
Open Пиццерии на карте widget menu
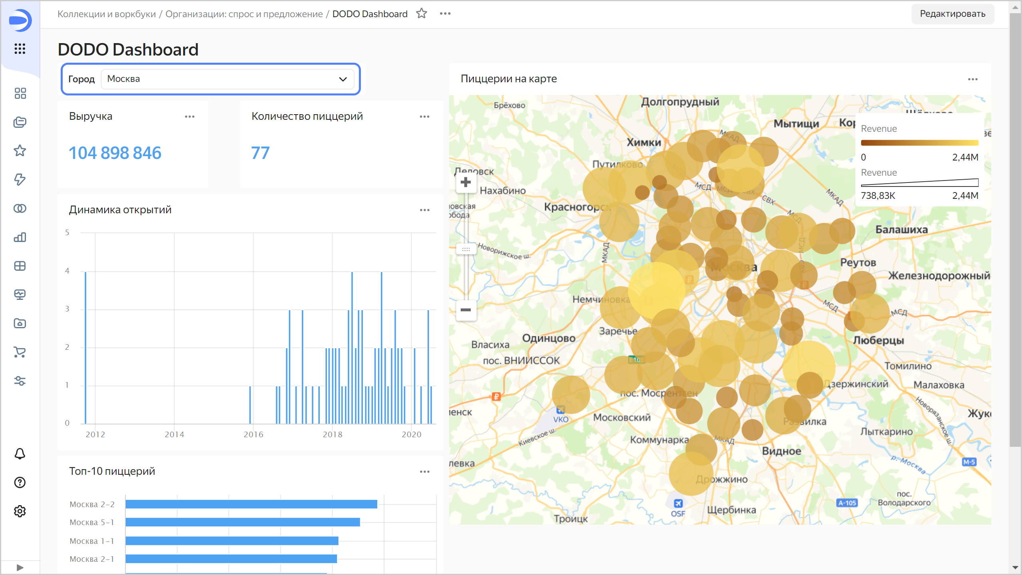(972, 79)
